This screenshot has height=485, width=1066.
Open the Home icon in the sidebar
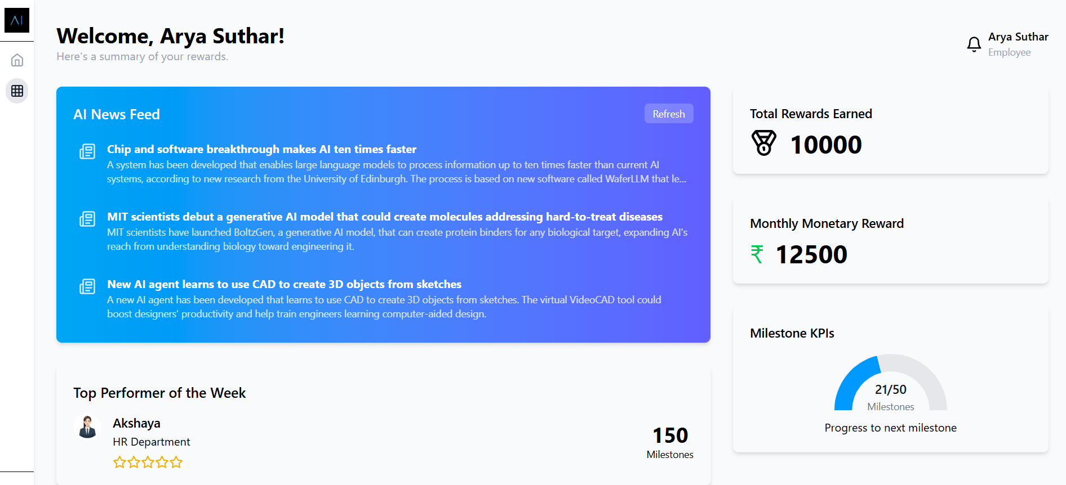(17, 60)
